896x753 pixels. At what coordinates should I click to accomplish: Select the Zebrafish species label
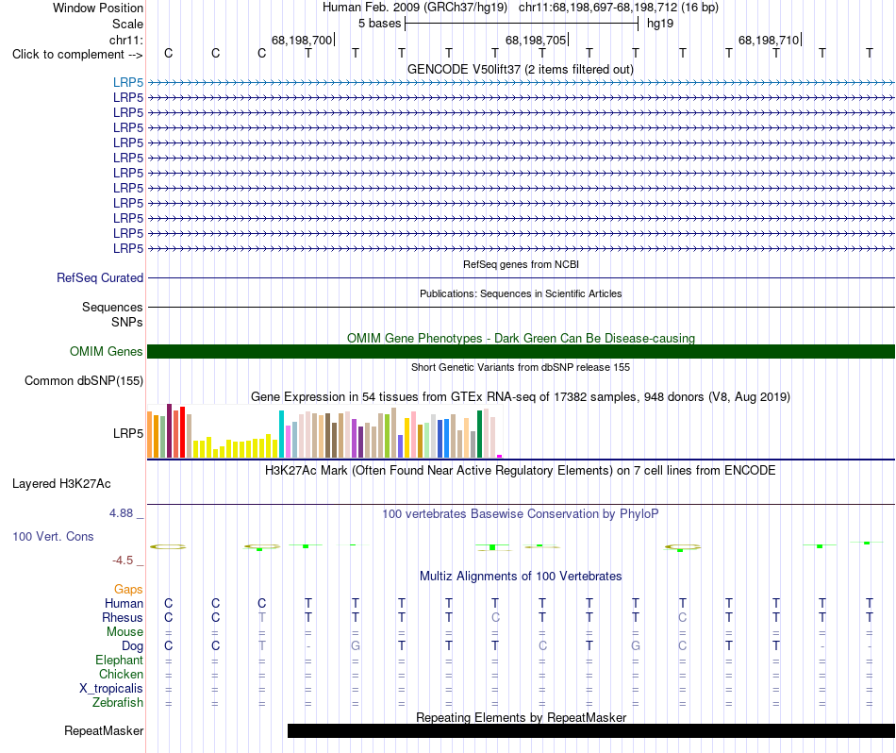pos(118,702)
